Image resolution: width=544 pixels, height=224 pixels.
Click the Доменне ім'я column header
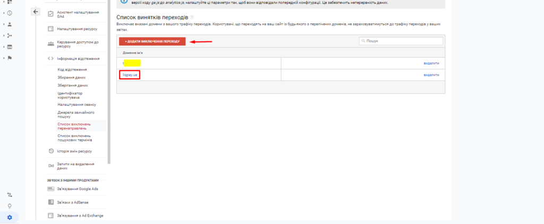click(133, 52)
